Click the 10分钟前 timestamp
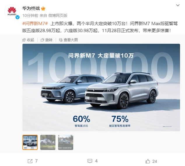The width and height of the screenshot is (185, 166). 30,15
